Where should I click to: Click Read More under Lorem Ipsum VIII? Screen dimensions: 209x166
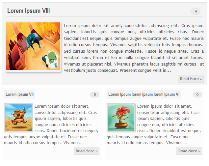pos(191,79)
